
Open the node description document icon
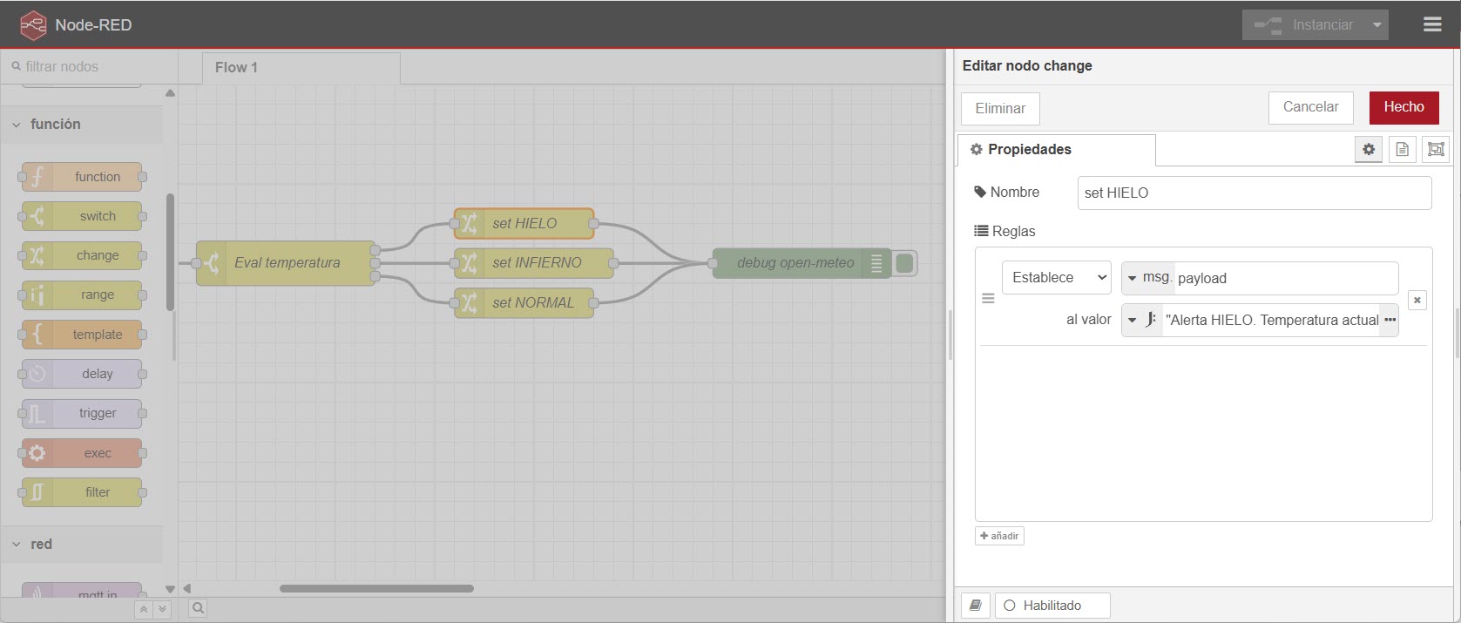click(x=1402, y=150)
